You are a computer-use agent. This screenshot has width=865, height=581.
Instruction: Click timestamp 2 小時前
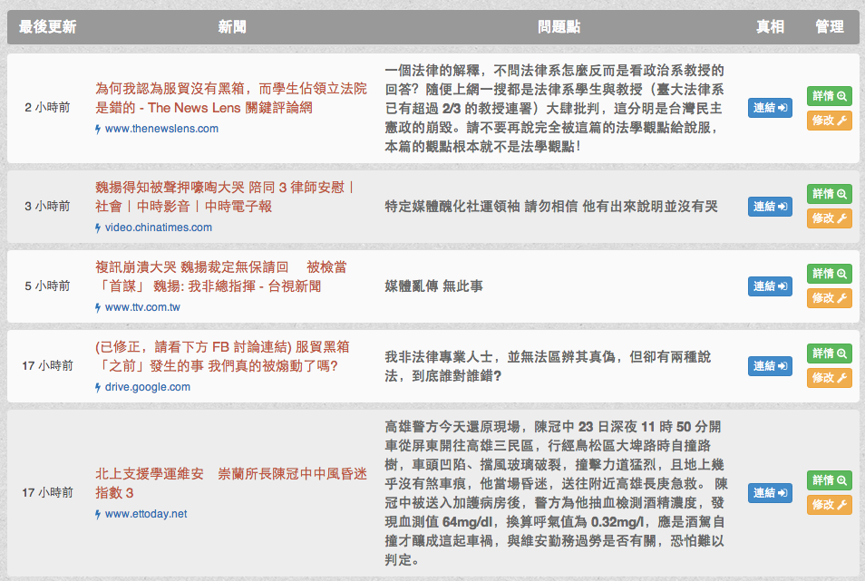(47, 108)
